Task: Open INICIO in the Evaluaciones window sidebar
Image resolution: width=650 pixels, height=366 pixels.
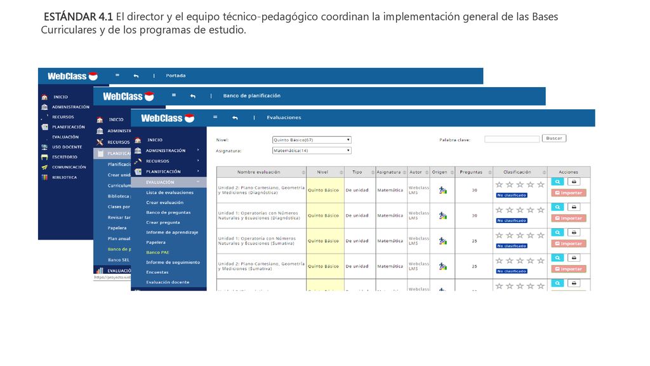Action: coord(155,140)
